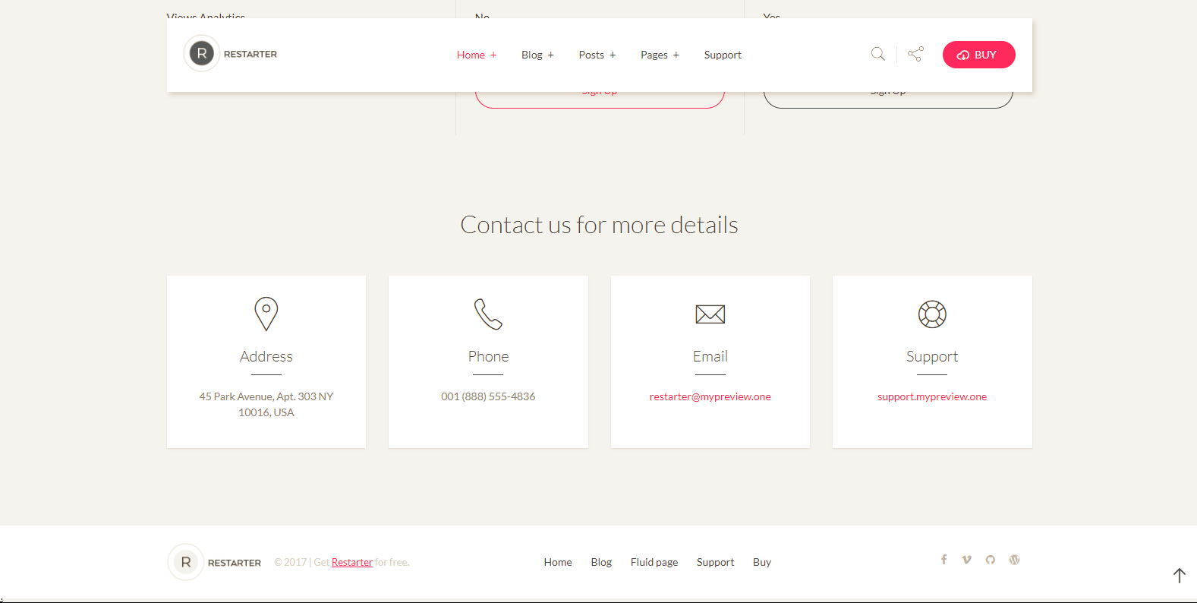Image resolution: width=1197 pixels, height=603 pixels.
Task: Open the Facebook icon in footer
Action: [943, 560]
